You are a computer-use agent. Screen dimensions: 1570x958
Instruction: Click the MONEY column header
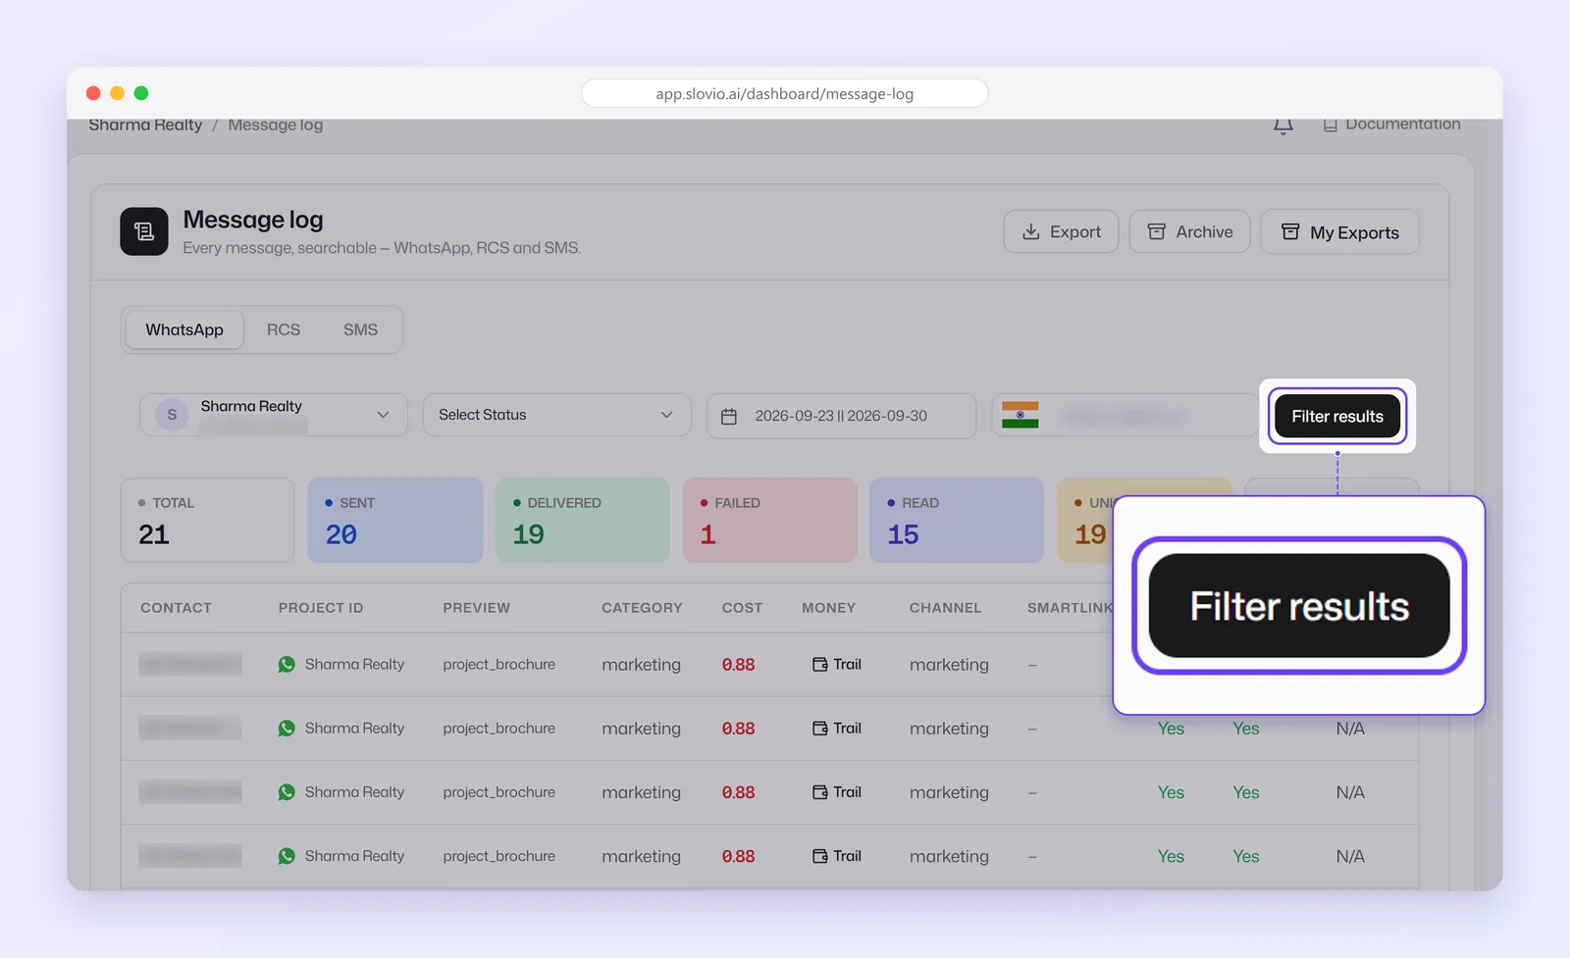829,608
